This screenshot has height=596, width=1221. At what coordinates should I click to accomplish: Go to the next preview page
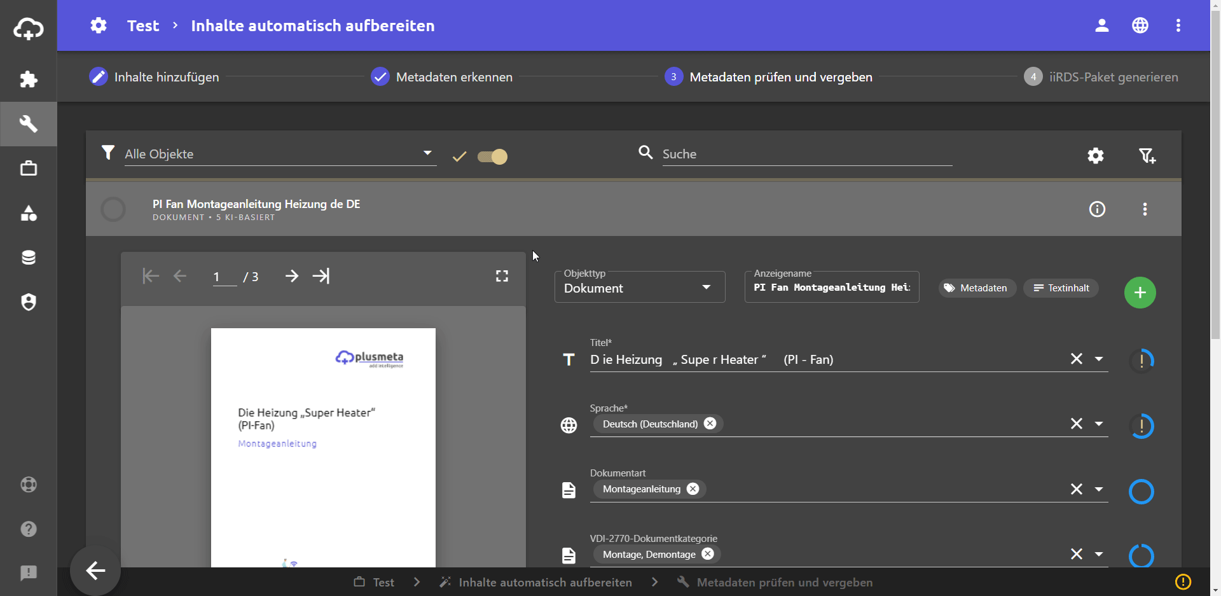coord(292,276)
